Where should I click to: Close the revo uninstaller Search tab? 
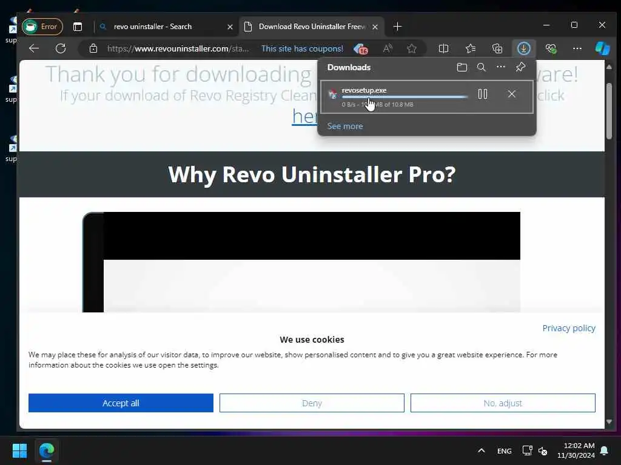pyautogui.click(x=230, y=27)
